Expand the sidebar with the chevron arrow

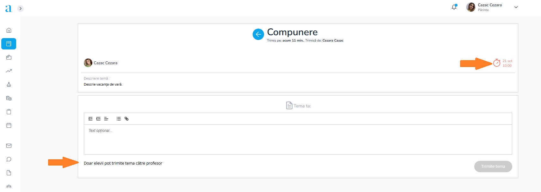20,8
